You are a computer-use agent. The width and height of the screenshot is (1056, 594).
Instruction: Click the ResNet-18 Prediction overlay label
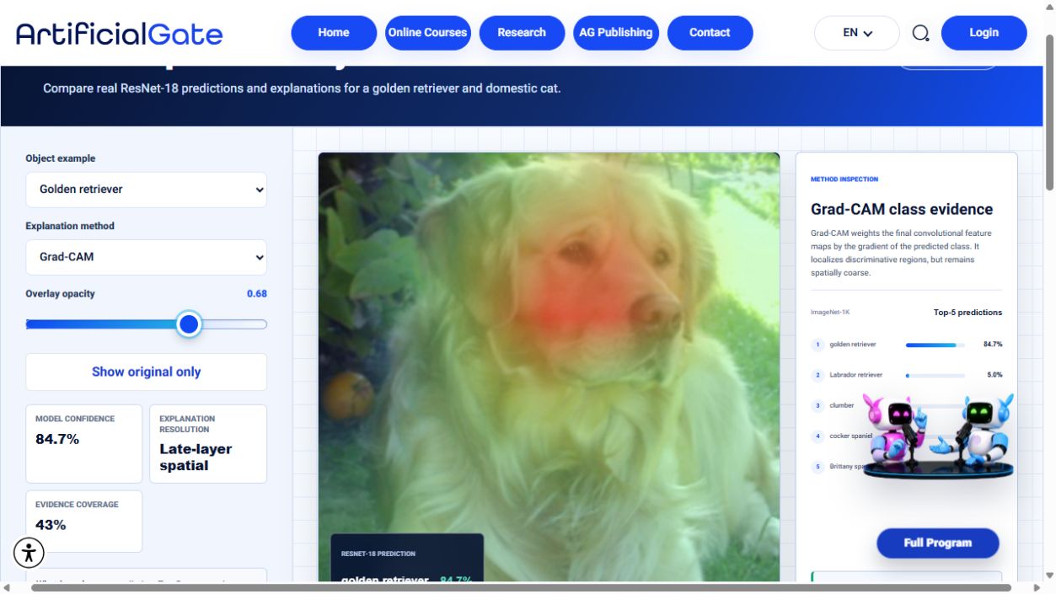pyautogui.click(x=378, y=554)
